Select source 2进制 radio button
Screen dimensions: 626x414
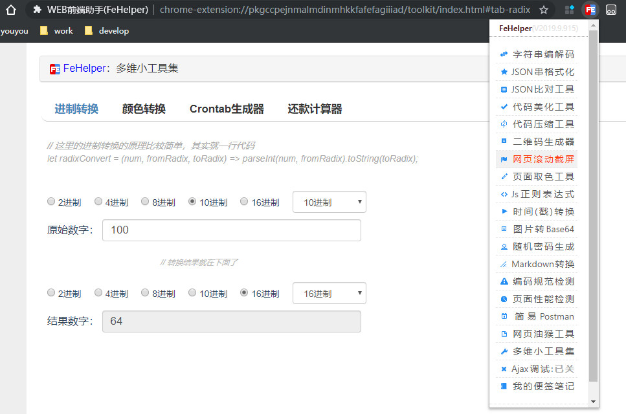50,201
